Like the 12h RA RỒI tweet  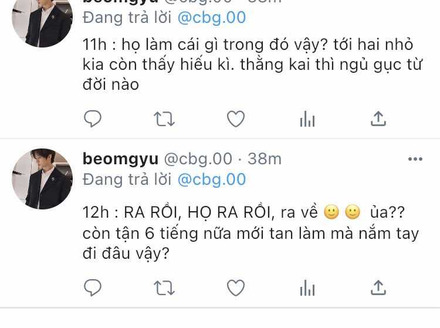(236, 288)
